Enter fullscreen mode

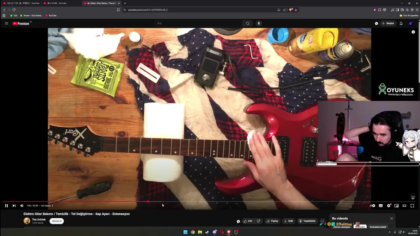click(x=412, y=206)
